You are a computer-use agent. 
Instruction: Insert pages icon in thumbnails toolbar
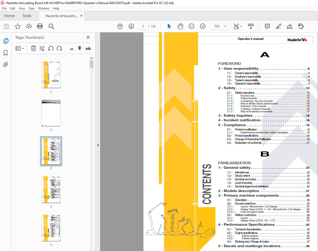[x=42, y=48]
